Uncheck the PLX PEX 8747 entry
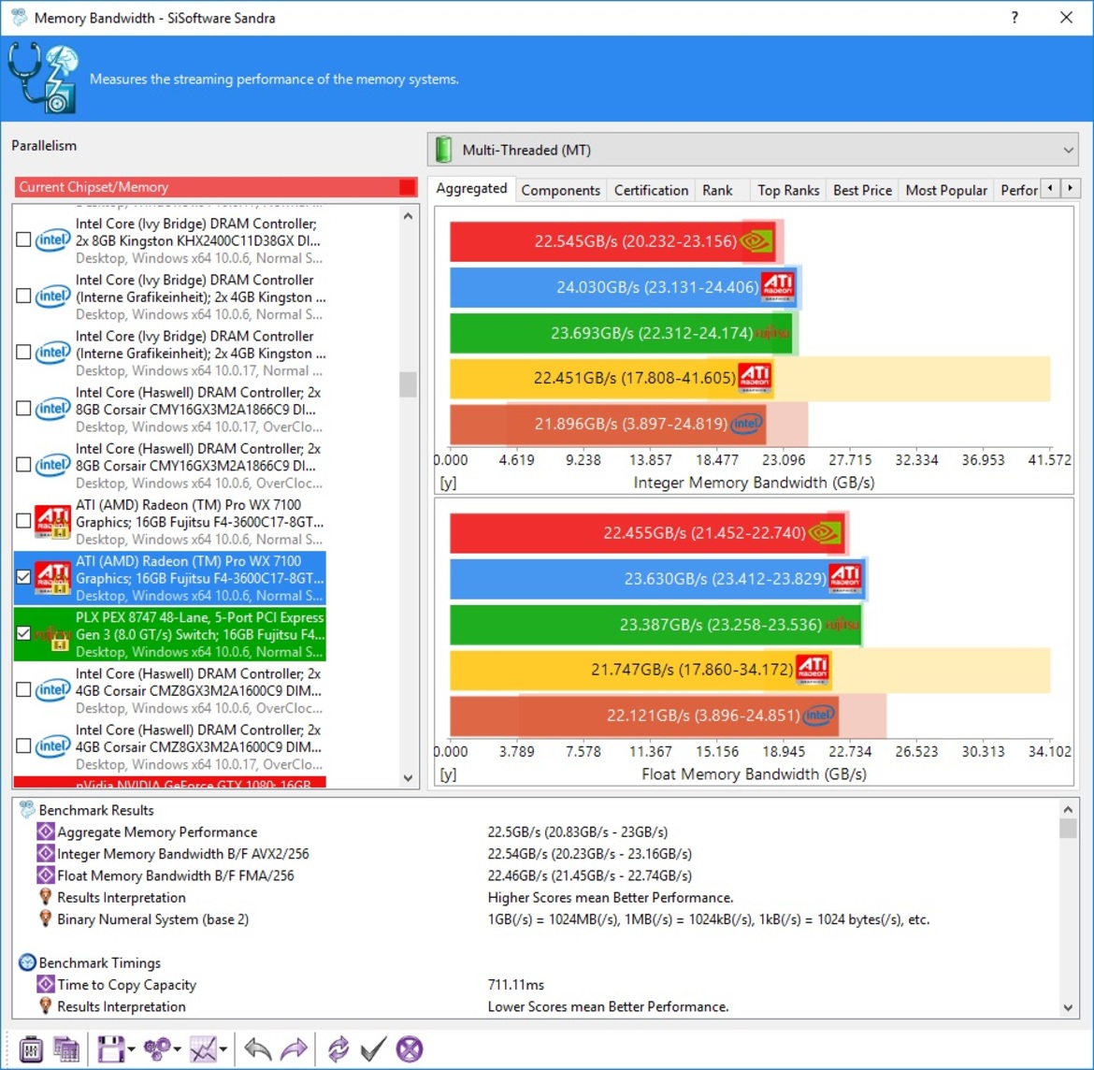 click(23, 634)
